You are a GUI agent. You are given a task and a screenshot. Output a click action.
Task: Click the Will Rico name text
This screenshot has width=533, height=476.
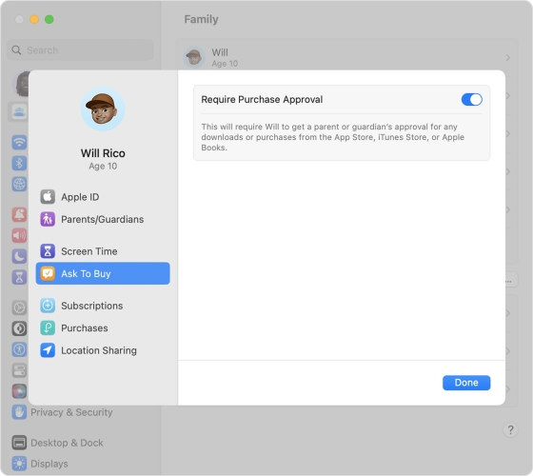click(103, 153)
